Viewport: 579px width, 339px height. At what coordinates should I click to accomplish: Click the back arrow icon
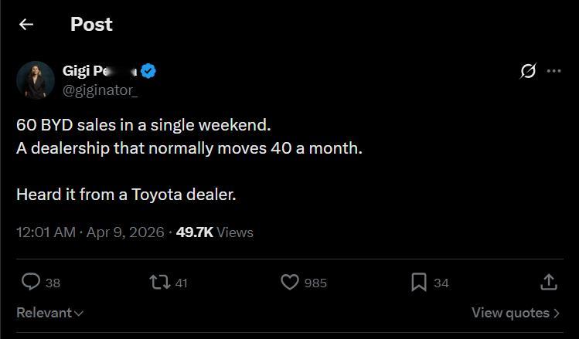[26, 25]
